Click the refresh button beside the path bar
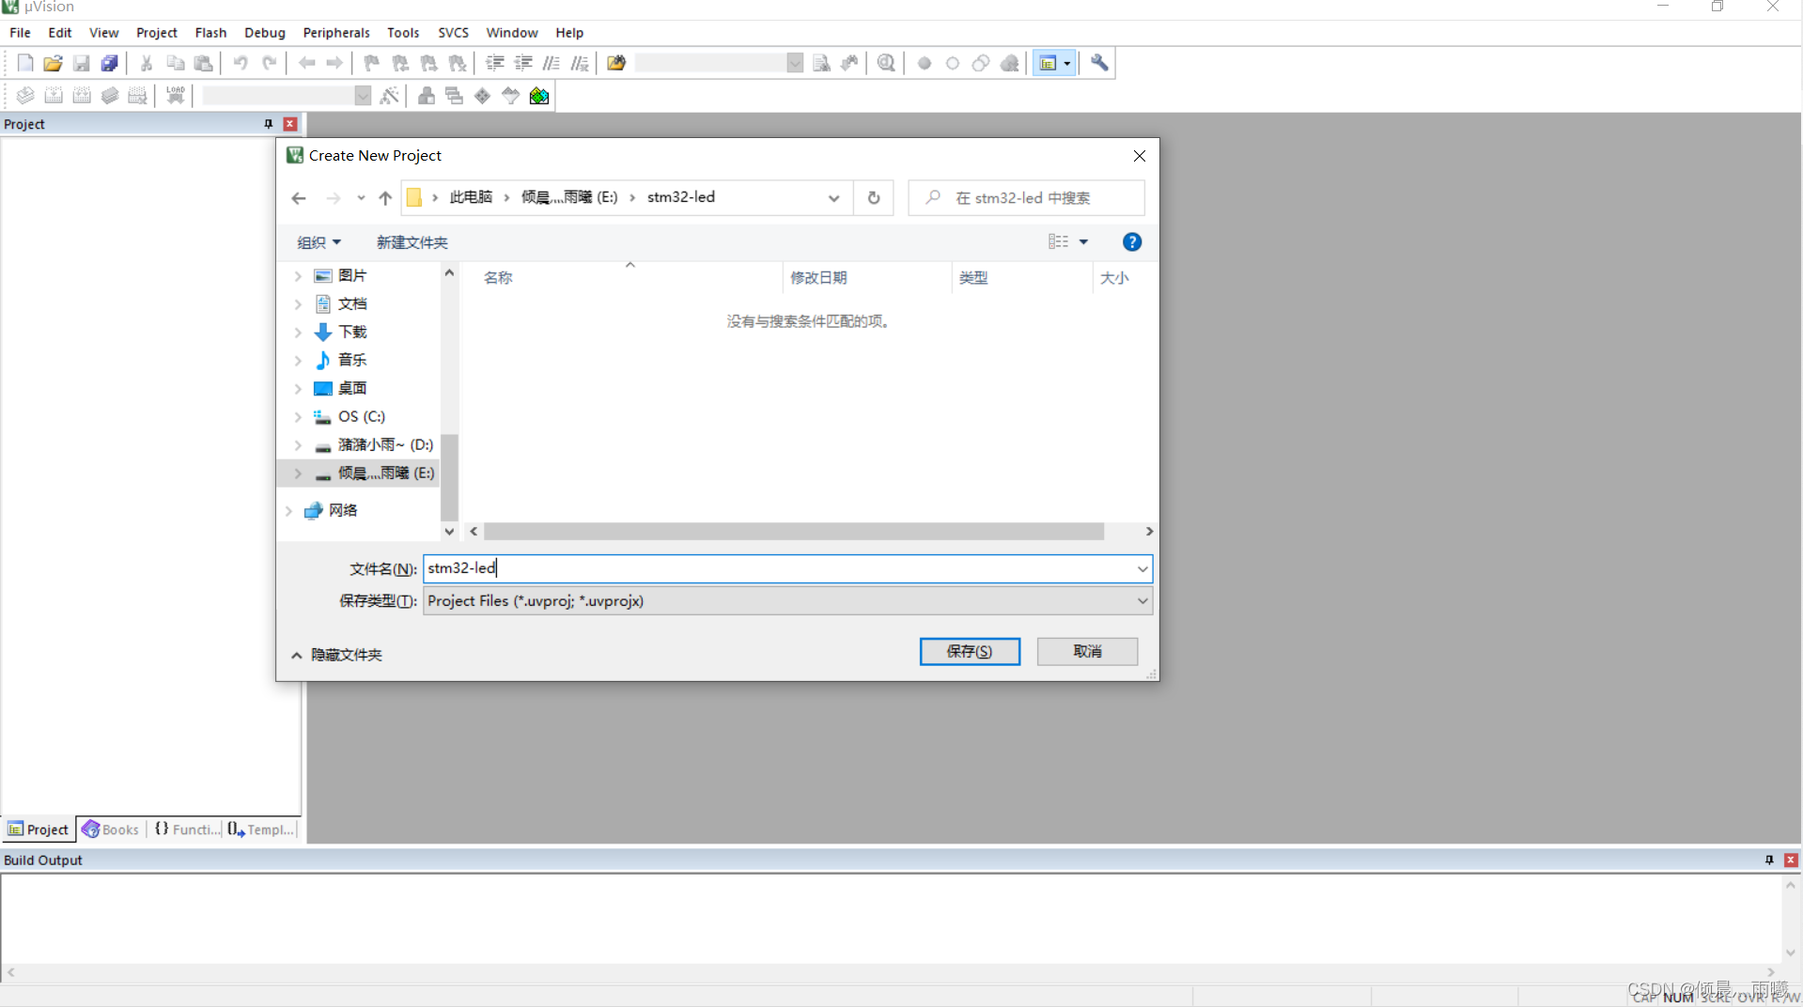 point(874,197)
